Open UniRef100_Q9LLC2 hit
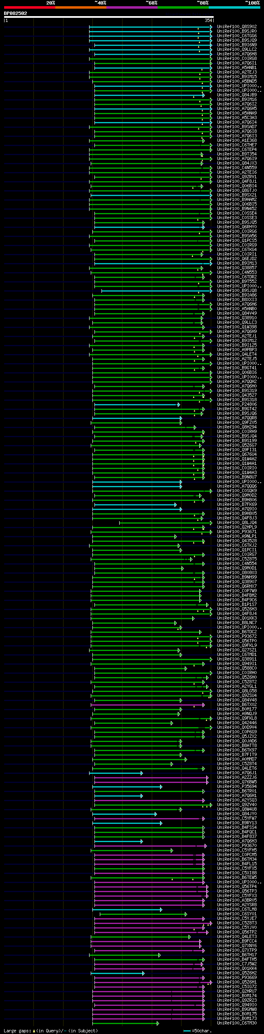The height and width of the screenshot is (1034, 264). point(237,50)
